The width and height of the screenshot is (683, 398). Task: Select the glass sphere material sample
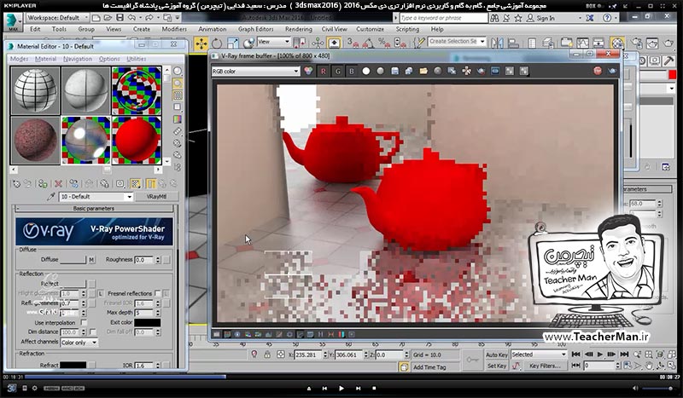[86, 140]
